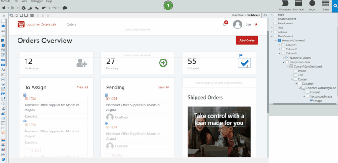Screen dimensions: 338x163
Task: Click the red shopping cart app logo
Action: click(x=21, y=24)
